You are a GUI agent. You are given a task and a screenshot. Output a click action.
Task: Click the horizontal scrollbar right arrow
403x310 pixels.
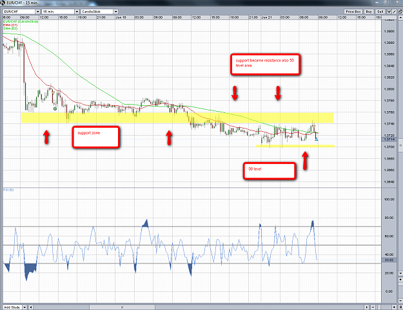(367, 307)
